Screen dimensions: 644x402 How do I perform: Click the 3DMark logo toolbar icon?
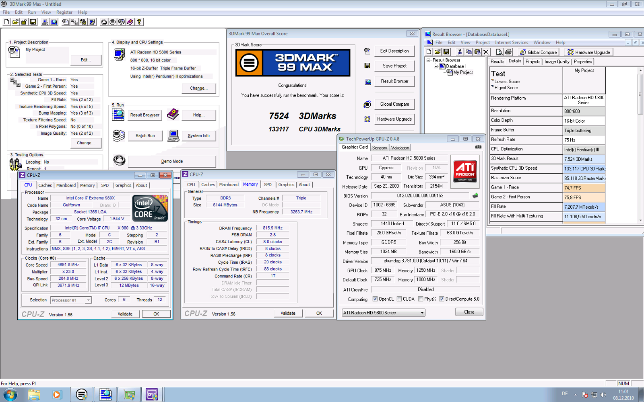pyautogui.click(x=113, y=22)
